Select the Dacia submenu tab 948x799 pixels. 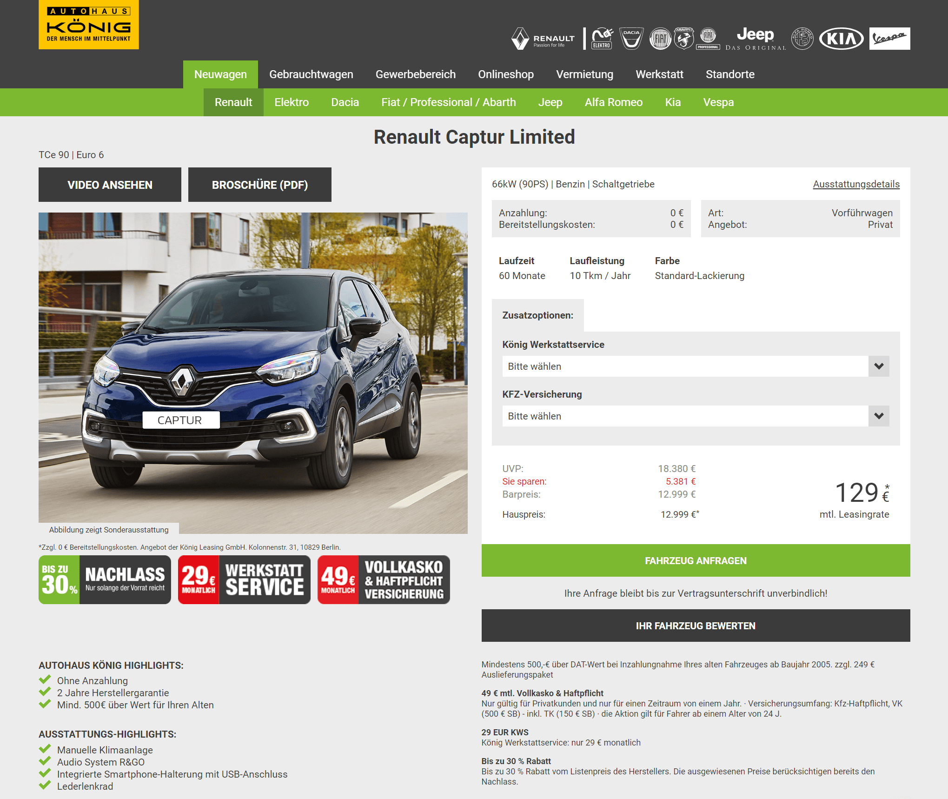click(345, 102)
